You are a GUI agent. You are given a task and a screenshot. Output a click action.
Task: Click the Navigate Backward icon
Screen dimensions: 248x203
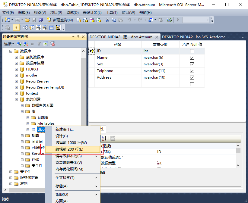tap(151, 20)
